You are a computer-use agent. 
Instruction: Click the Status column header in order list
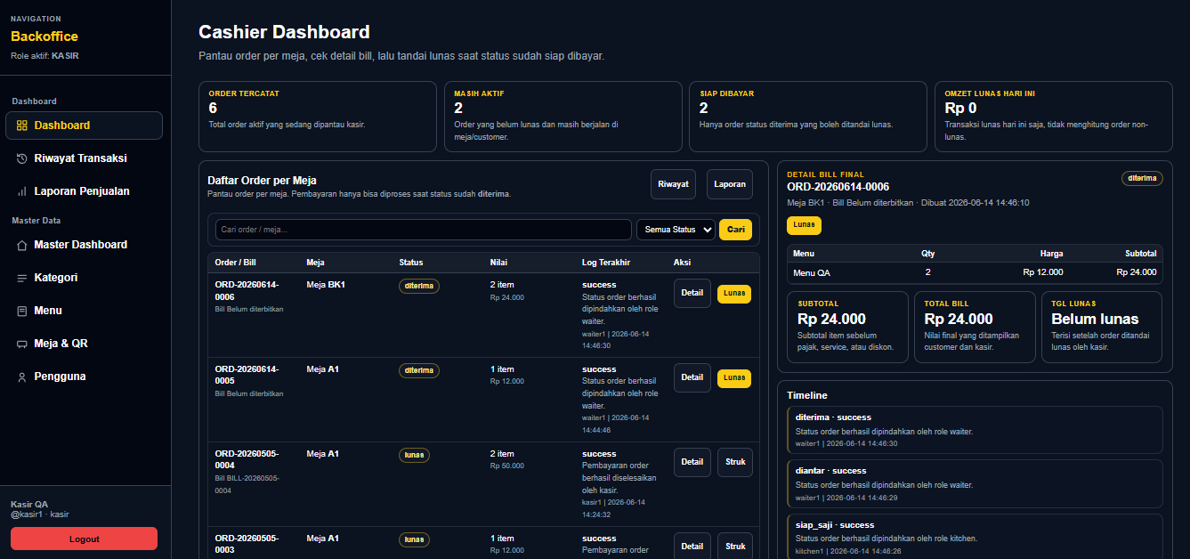click(x=411, y=263)
